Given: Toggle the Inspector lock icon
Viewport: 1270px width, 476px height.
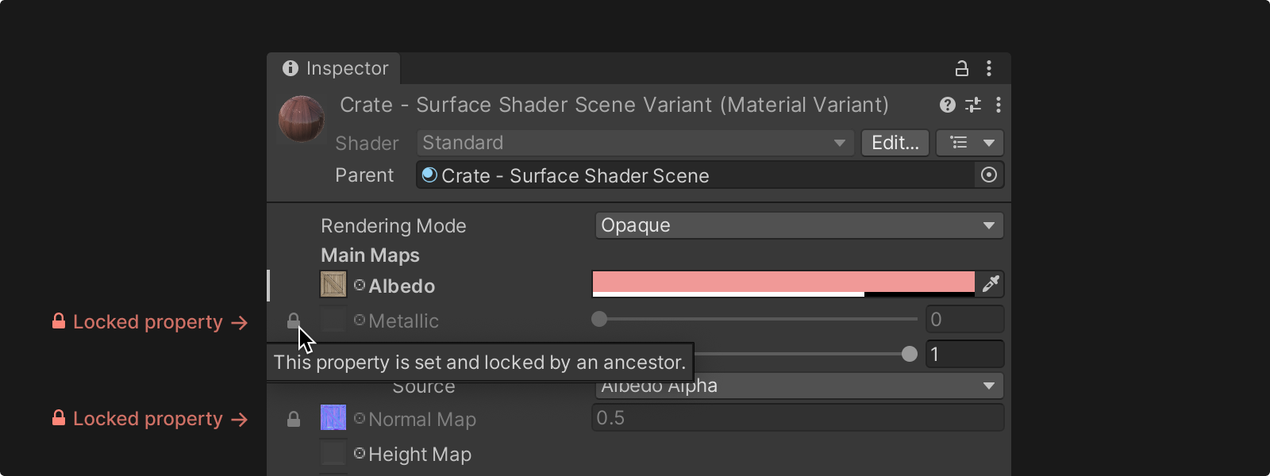Looking at the screenshot, I should pos(961,68).
